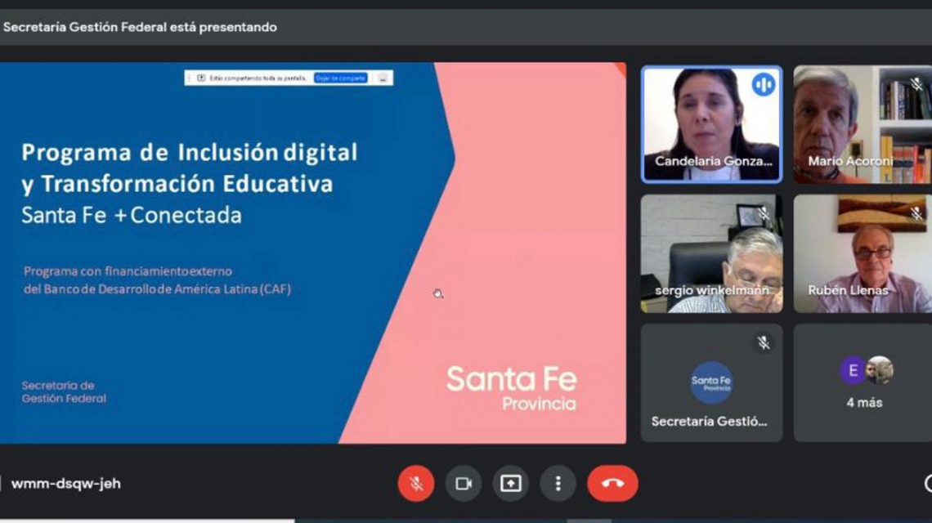Expand the '4 más' participants tile

point(863,382)
